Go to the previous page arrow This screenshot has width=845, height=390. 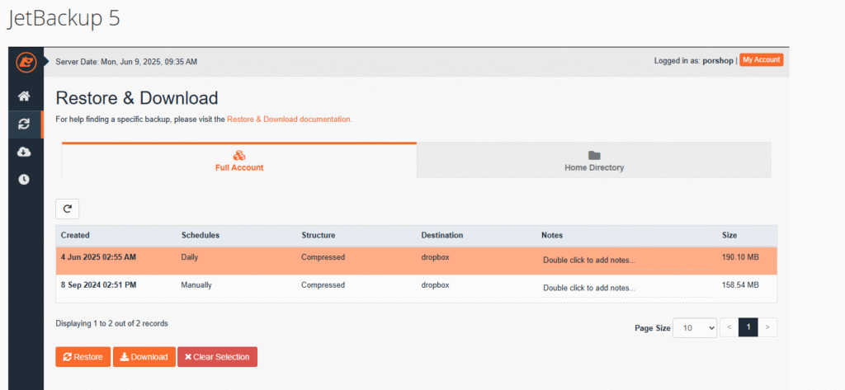point(729,327)
